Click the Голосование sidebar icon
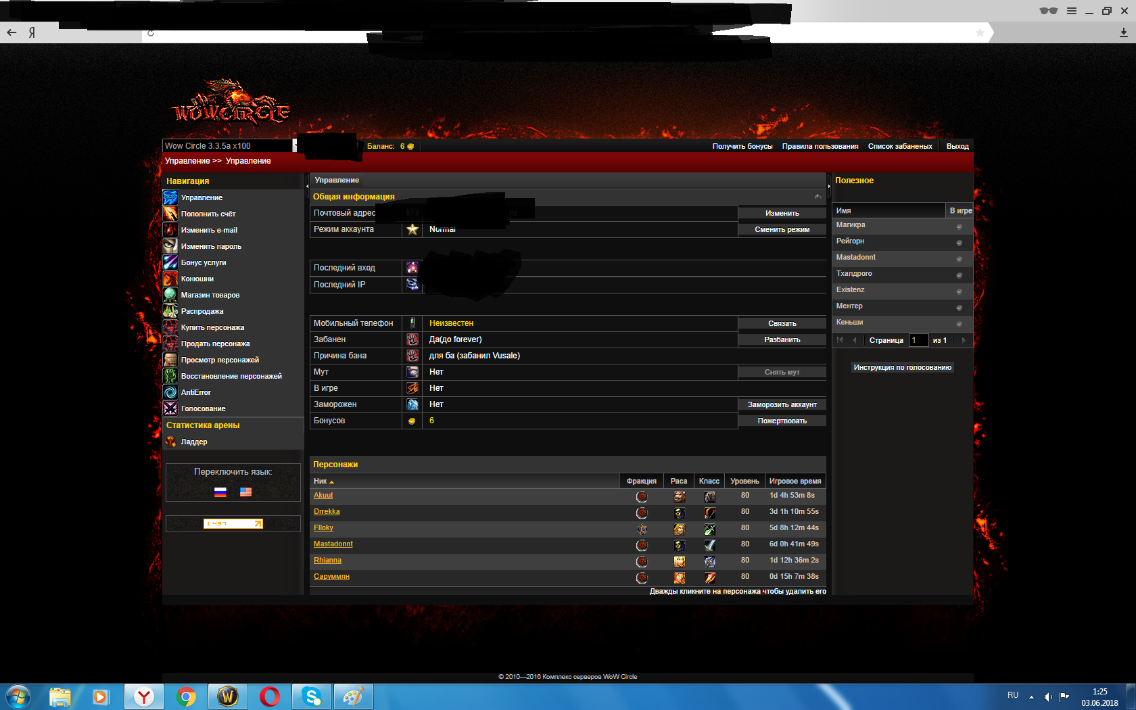 170,409
